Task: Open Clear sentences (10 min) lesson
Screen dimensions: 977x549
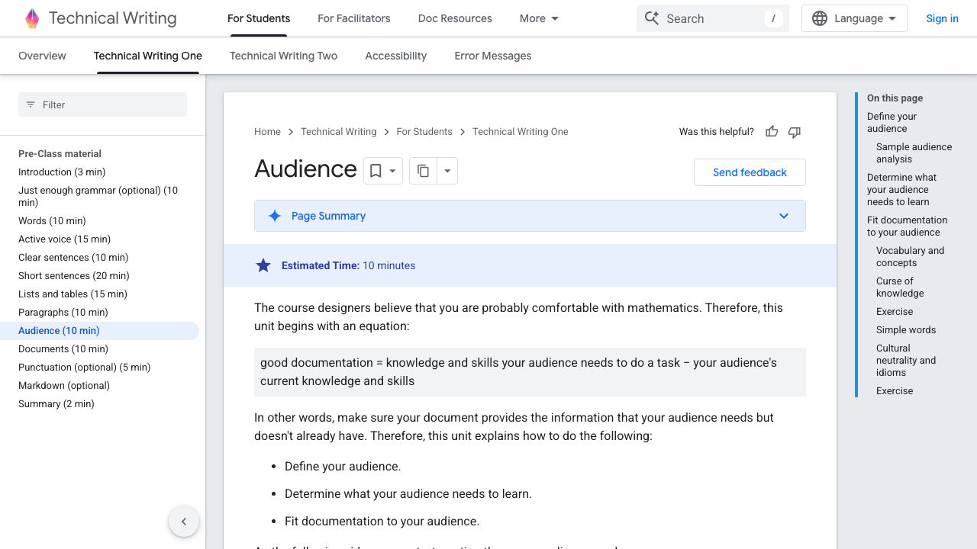Action: (x=73, y=258)
